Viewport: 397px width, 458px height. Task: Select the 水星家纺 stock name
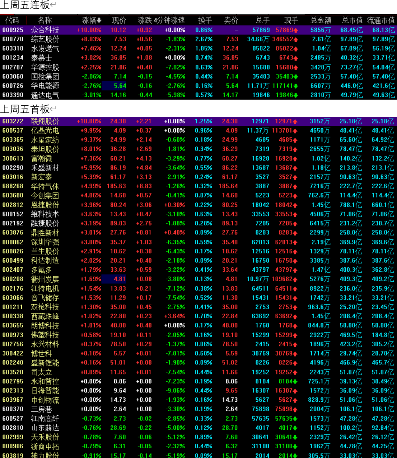(45, 140)
